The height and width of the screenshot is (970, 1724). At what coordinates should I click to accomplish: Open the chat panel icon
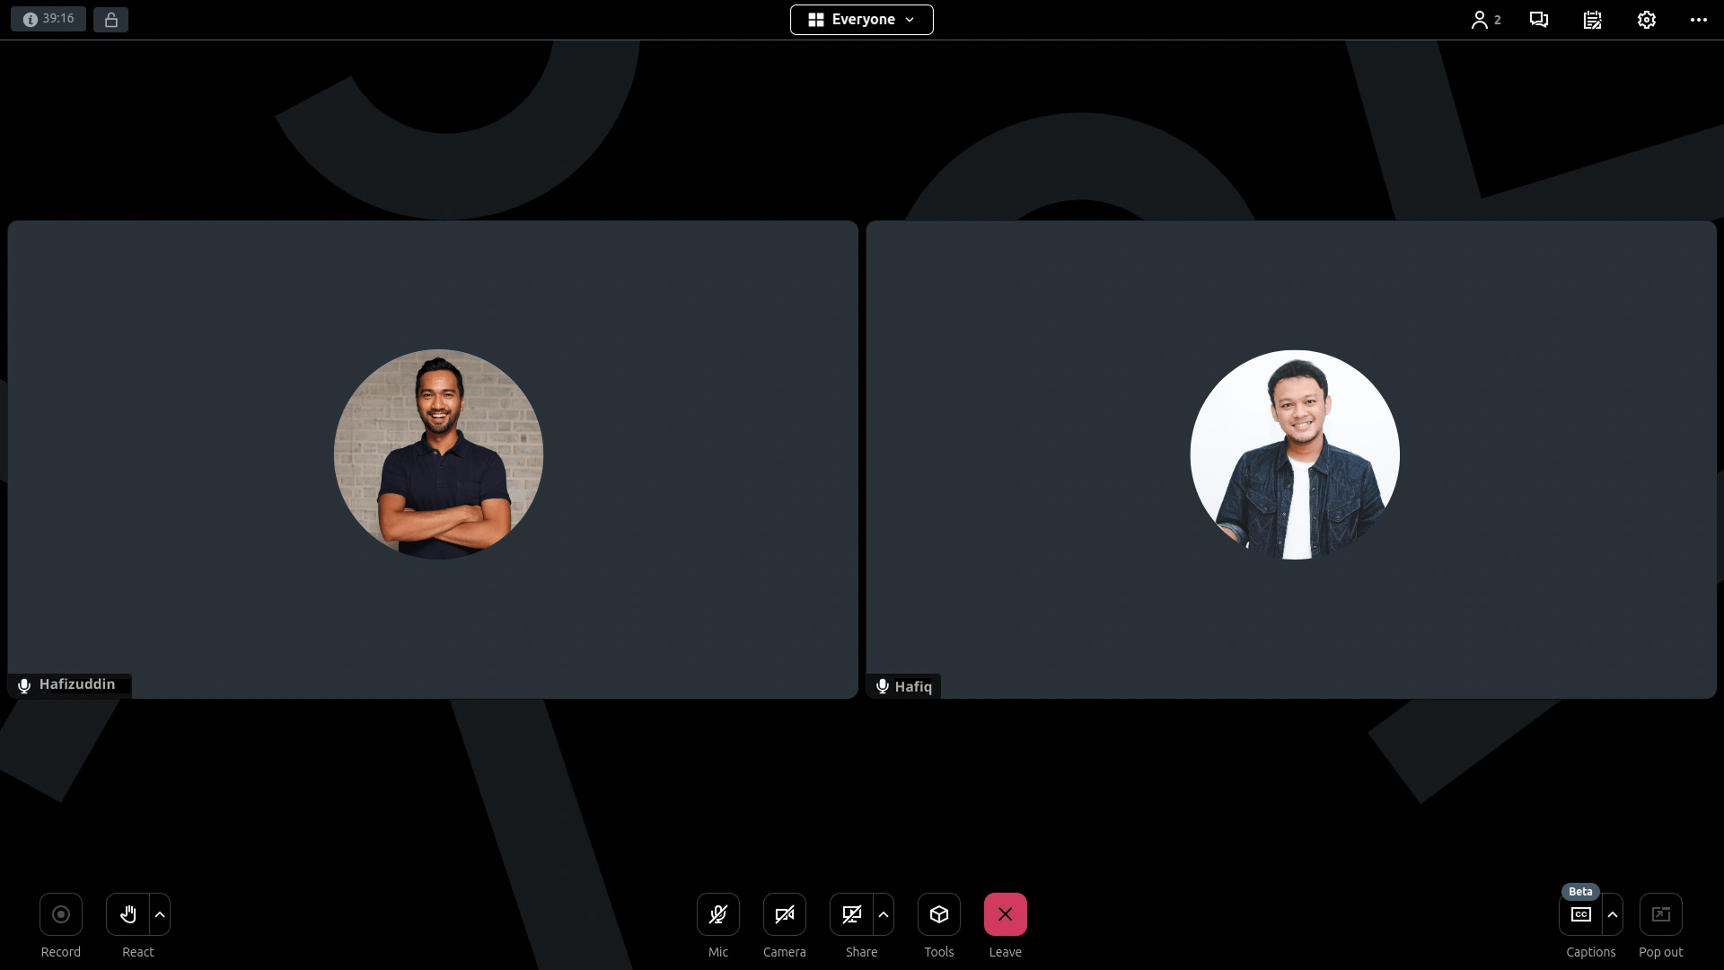[1539, 20]
